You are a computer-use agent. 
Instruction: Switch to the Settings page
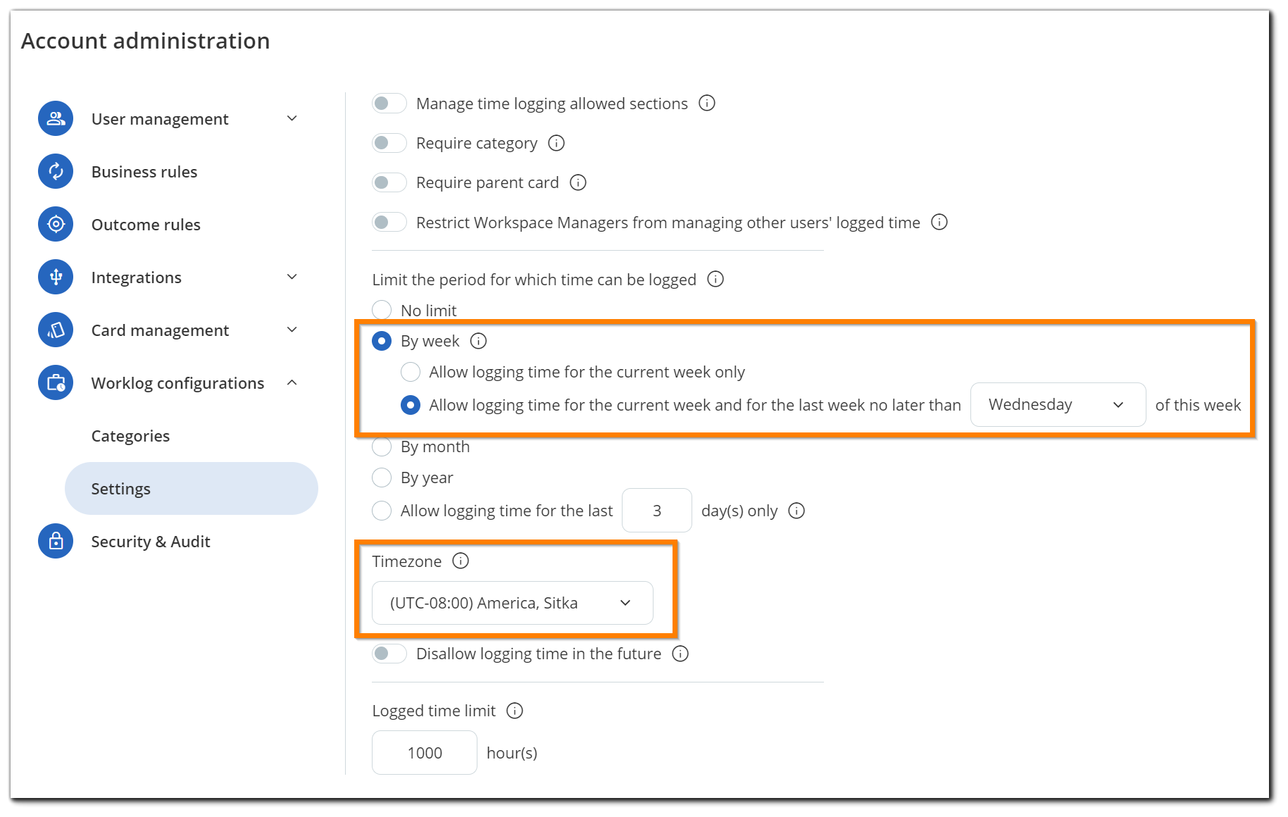pos(120,488)
